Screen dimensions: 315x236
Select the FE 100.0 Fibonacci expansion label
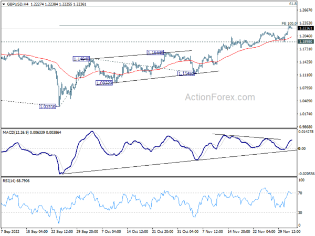click(x=289, y=24)
